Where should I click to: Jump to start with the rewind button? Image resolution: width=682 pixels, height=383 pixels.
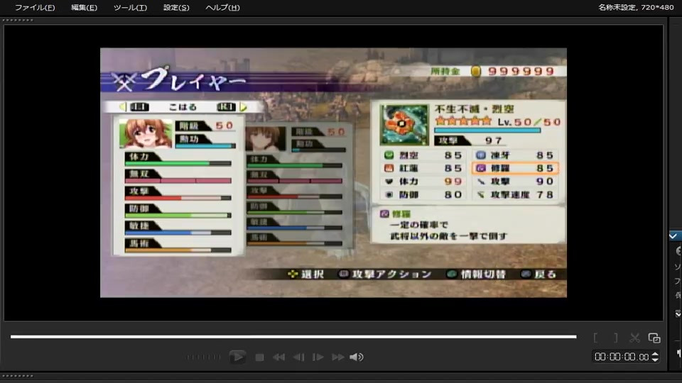tap(278, 357)
